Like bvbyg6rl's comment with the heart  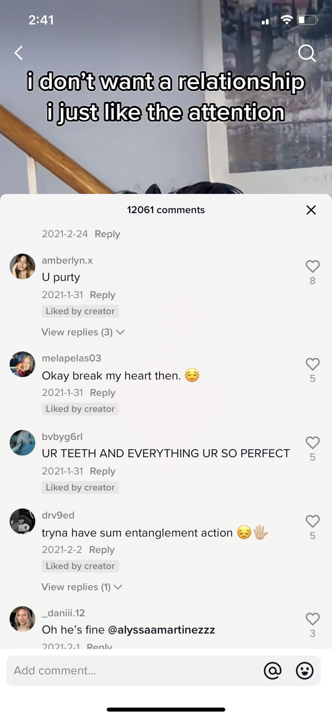313,443
